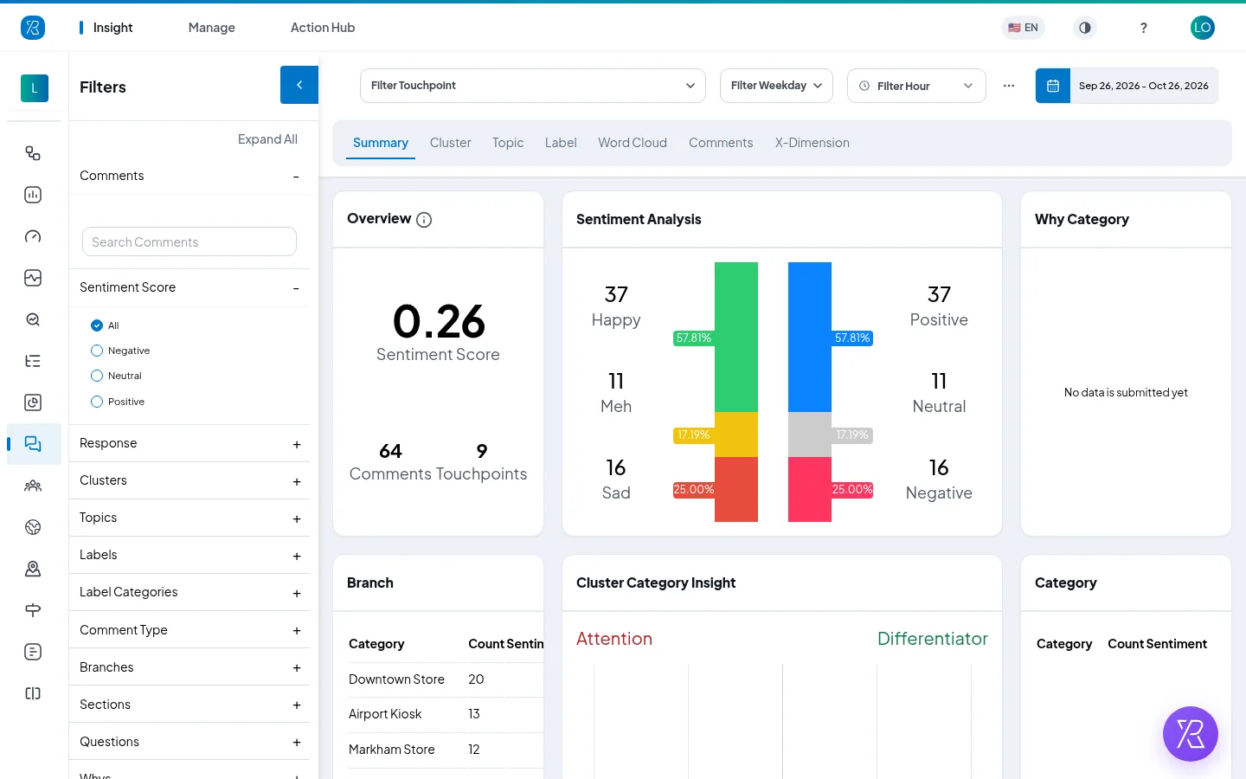
Task: Click Expand All in Filters panel
Action: (267, 139)
